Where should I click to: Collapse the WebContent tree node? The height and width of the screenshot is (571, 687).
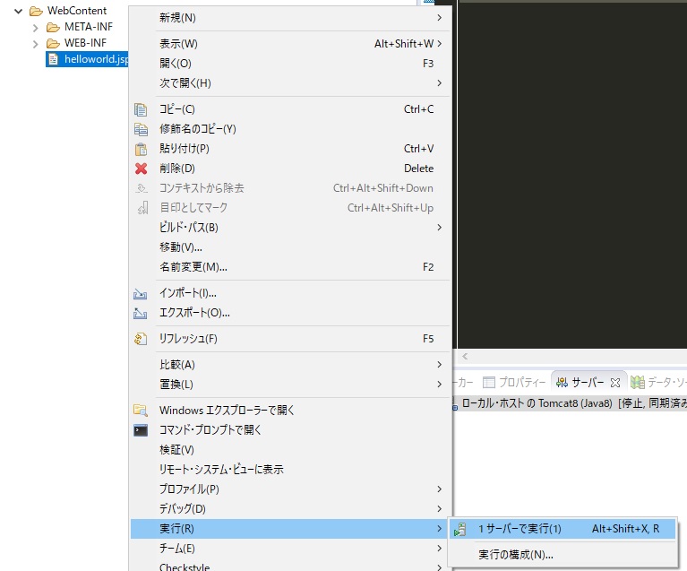[19, 11]
